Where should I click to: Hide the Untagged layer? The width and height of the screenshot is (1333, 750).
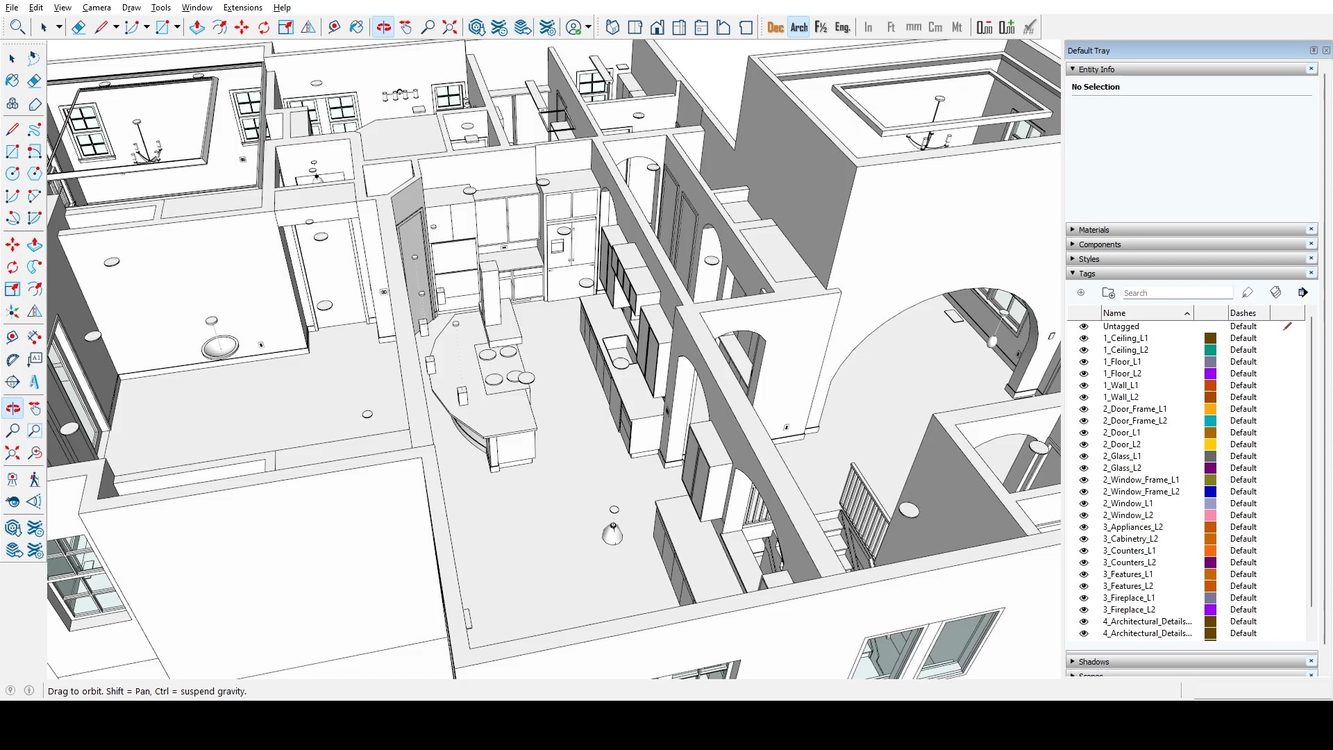tap(1084, 326)
